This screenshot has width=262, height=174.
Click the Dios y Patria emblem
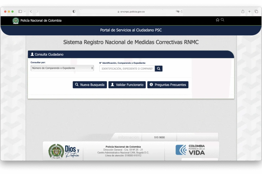coord(64,151)
